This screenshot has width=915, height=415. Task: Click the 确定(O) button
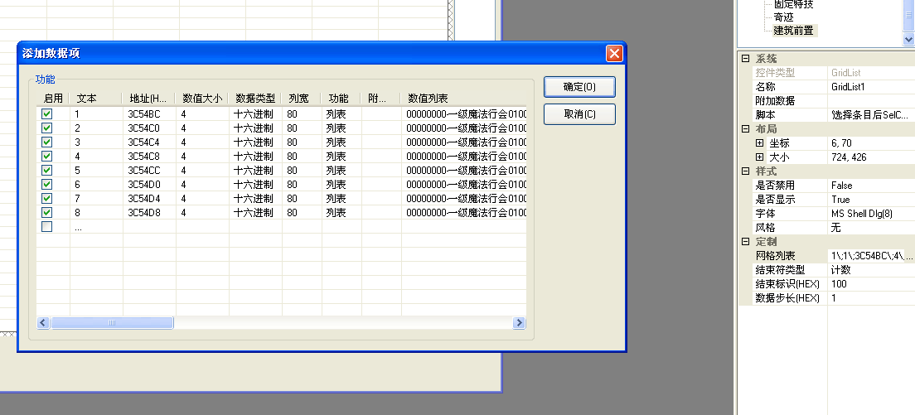pyautogui.click(x=579, y=87)
